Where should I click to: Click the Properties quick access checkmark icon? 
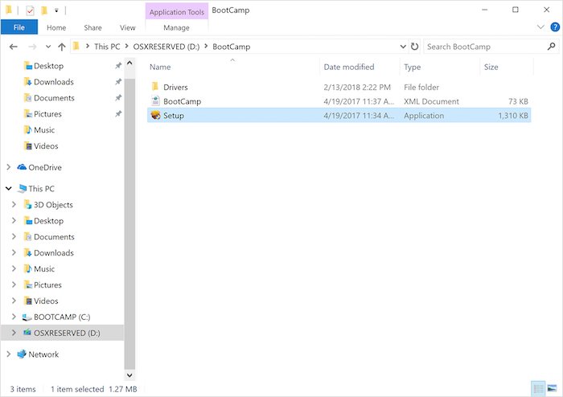[x=31, y=10]
